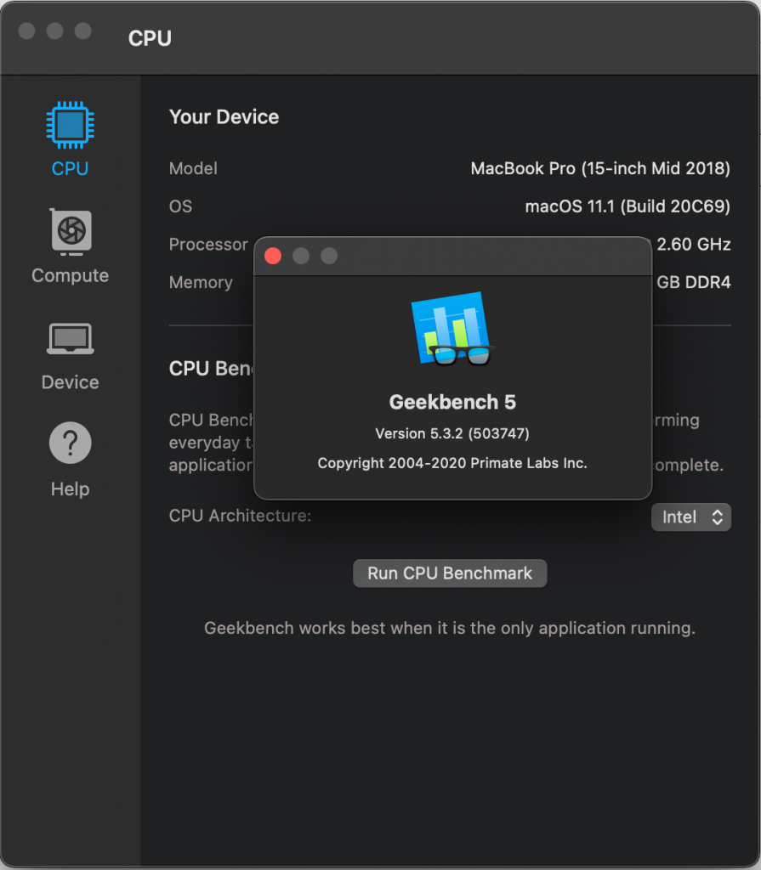Open the CPU Architecture Intel dropdown

pyautogui.click(x=691, y=517)
